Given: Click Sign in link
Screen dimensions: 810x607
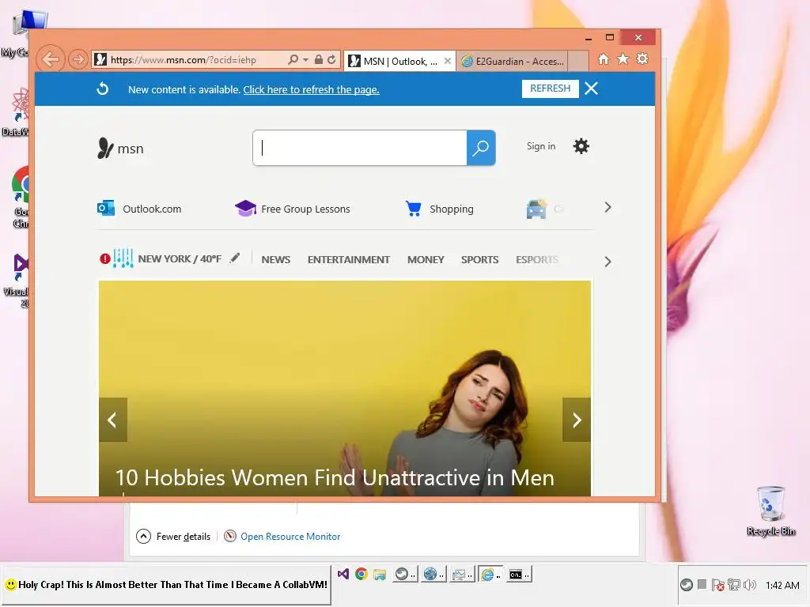Looking at the screenshot, I should pos(541,146).
